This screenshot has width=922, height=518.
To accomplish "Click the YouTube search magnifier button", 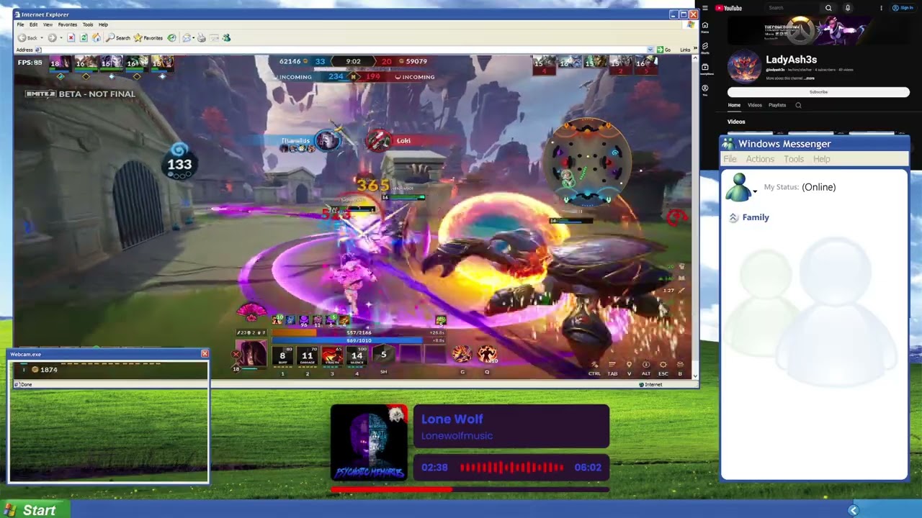I will [828, 8].
